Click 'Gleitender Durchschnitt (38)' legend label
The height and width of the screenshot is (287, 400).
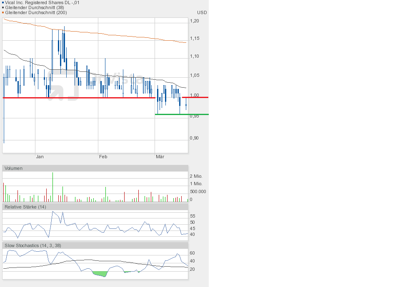click(34, 7)
